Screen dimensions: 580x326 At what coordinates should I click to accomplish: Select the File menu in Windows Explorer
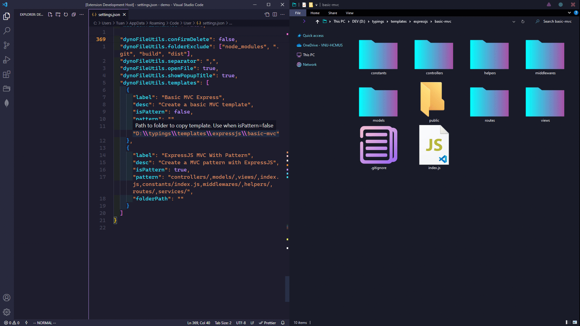(x=297, y=13)
